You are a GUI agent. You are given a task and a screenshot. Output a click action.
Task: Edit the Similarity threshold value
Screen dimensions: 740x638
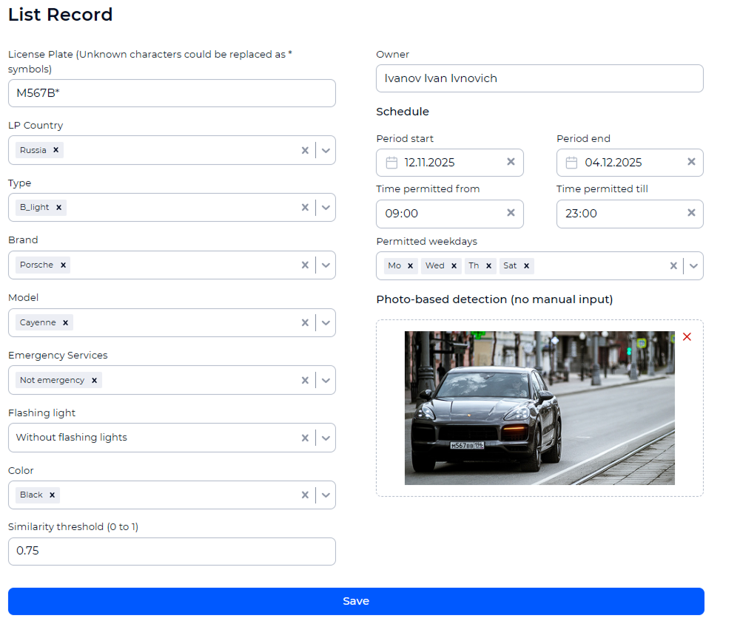point(172,551)
